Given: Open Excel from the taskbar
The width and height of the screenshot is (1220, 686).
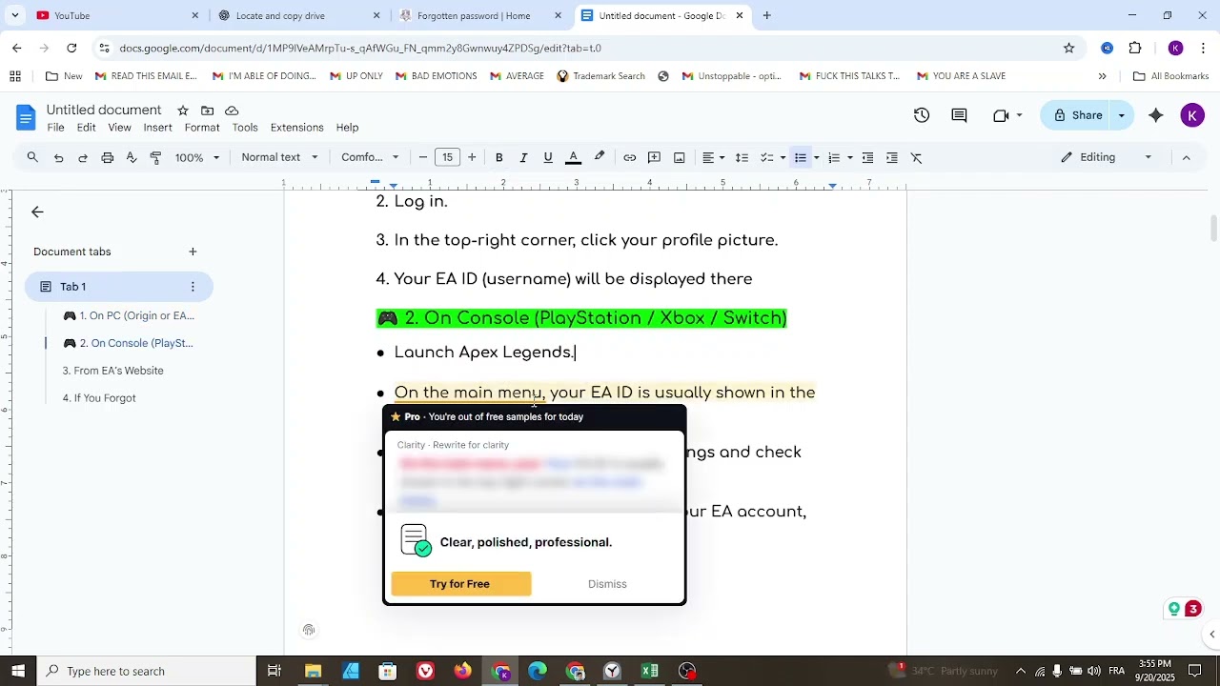Looking at the screenshot, I should coord(650,671).
